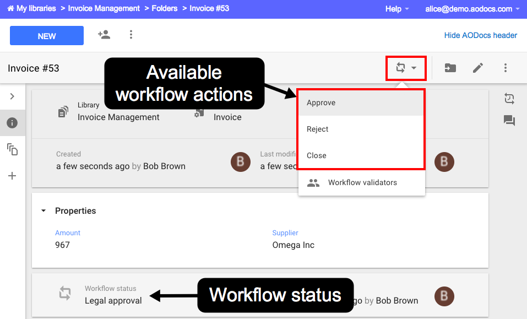Choose Reject from workflow actions

click(361, 129)
